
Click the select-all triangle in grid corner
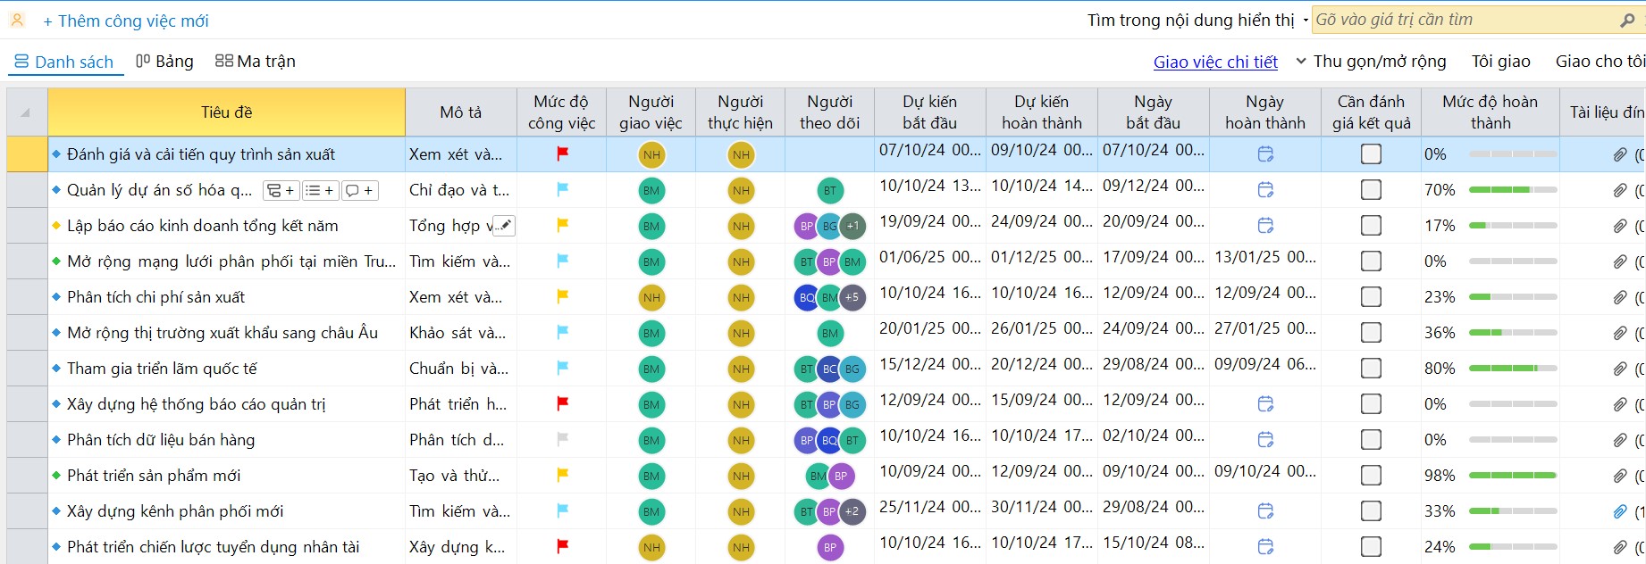pyautogui.click(x=26, y=112)
